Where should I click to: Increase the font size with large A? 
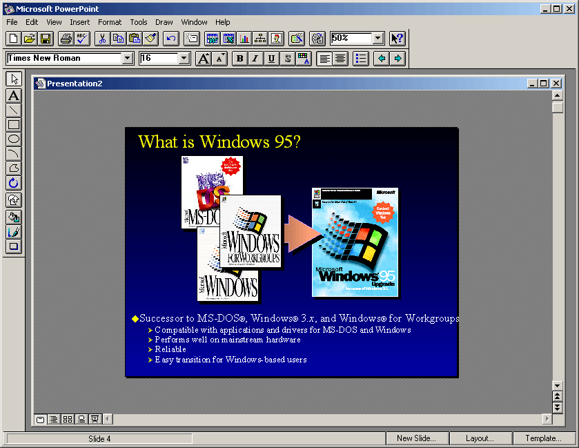click(204, 59)
